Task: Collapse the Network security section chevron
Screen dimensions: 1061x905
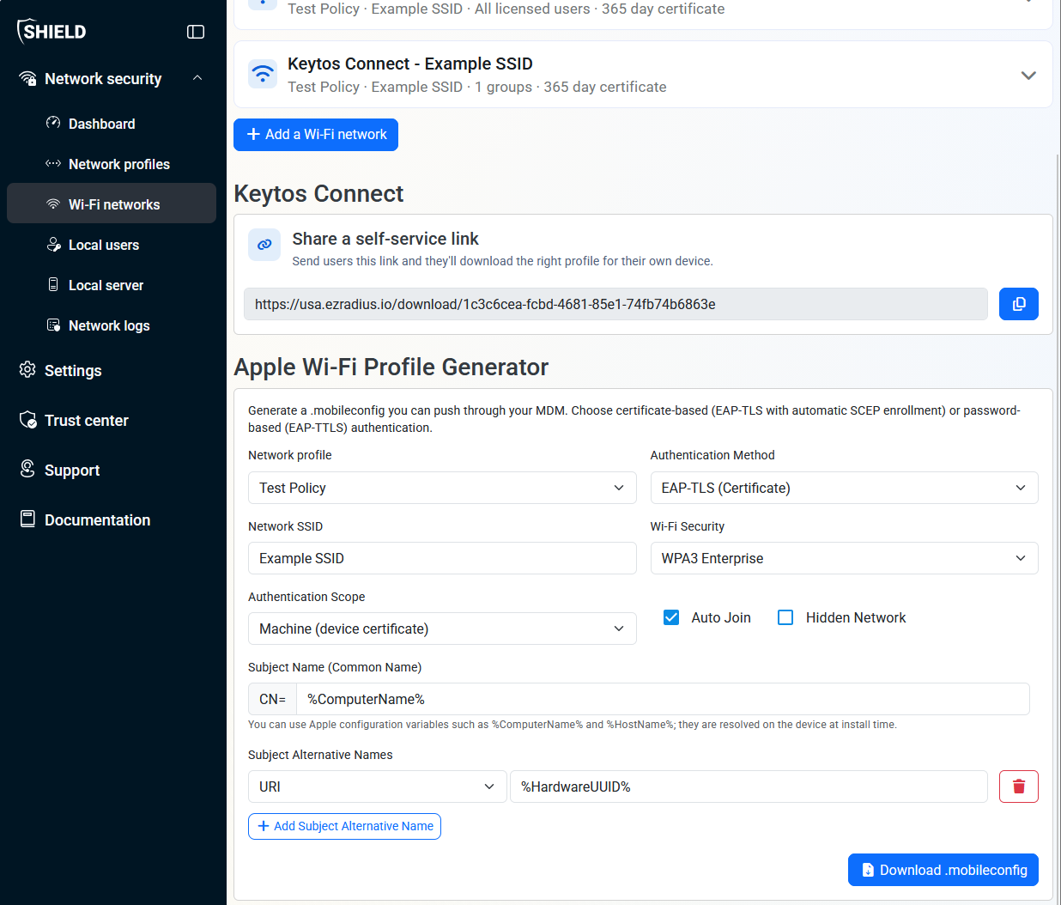Action: point(197,78)
